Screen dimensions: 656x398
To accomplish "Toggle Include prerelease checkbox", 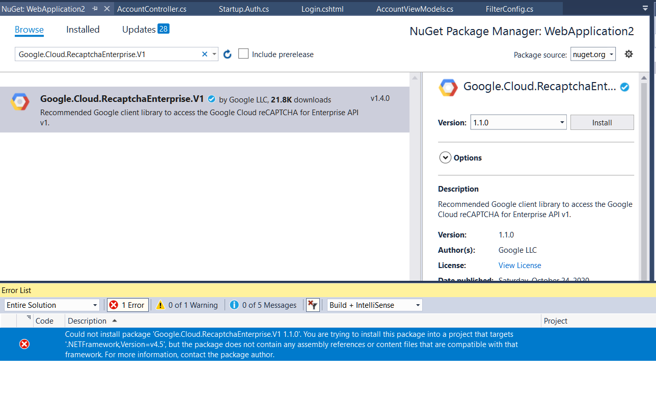I will click(243, 54).
